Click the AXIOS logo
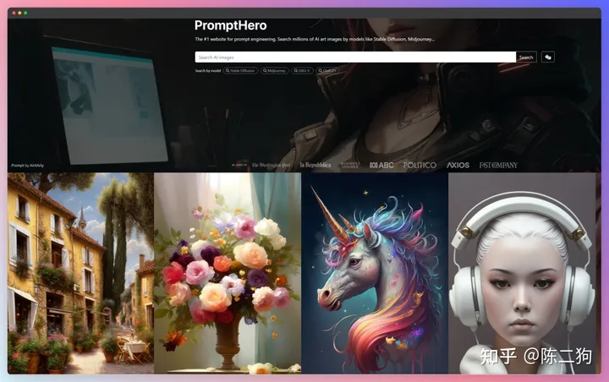Image resolution: width=609 pixels, height=382 pixels. point(458,165)
